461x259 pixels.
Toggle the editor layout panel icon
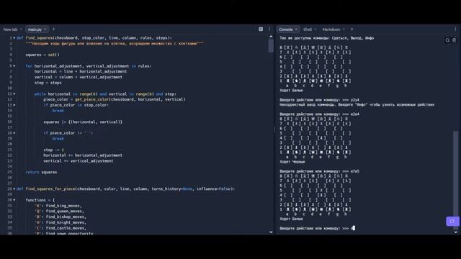[x=261, y=29]
